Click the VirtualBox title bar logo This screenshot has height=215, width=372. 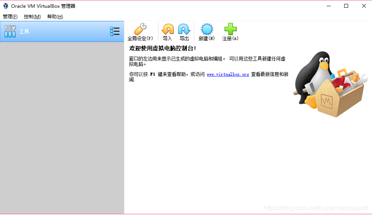click(5, 6)
